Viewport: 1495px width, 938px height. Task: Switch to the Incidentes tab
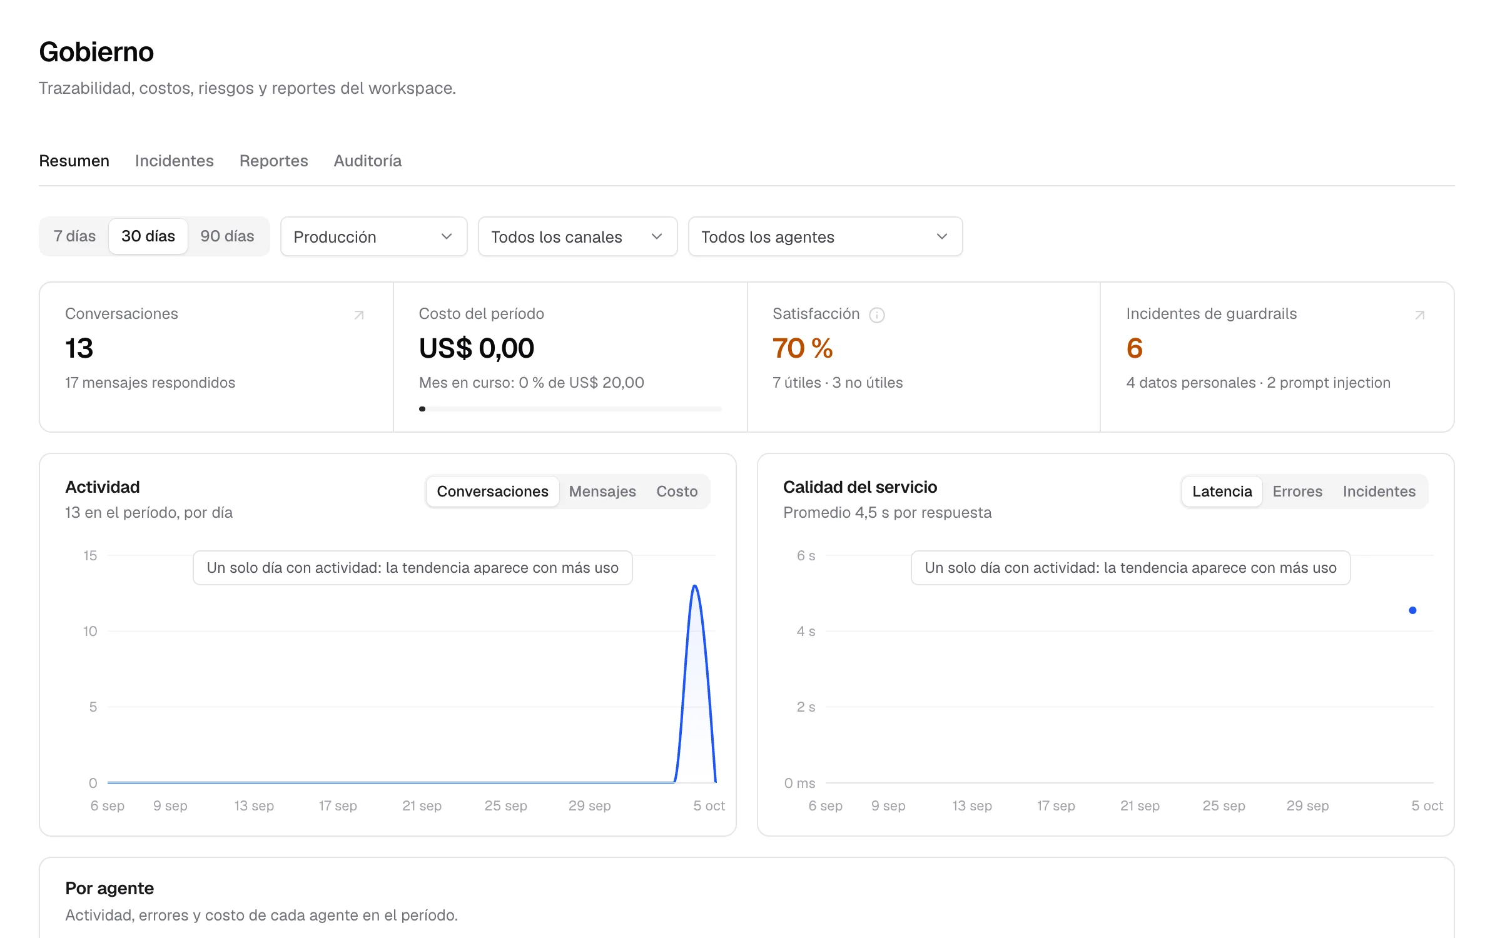[174, 161]
